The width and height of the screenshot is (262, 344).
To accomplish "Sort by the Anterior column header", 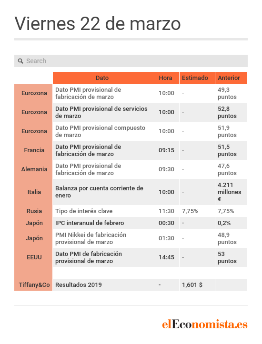I will tap(231, 78).
